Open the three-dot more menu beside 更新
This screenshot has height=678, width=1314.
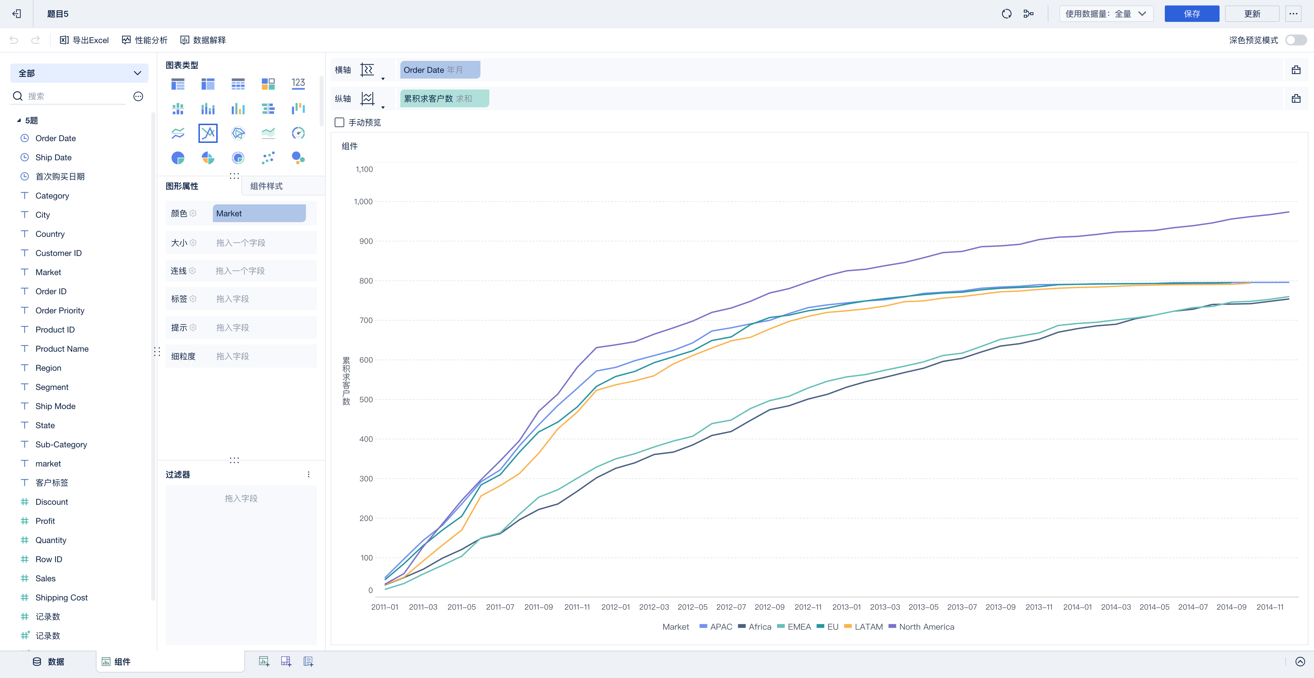1293,14
